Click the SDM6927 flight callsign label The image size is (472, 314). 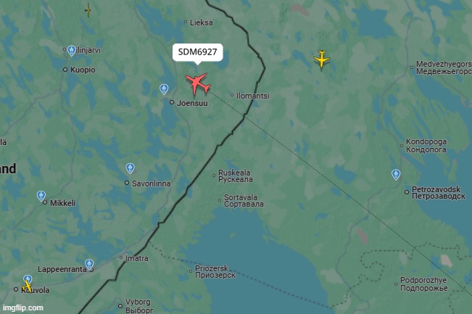tap(197, 52)
